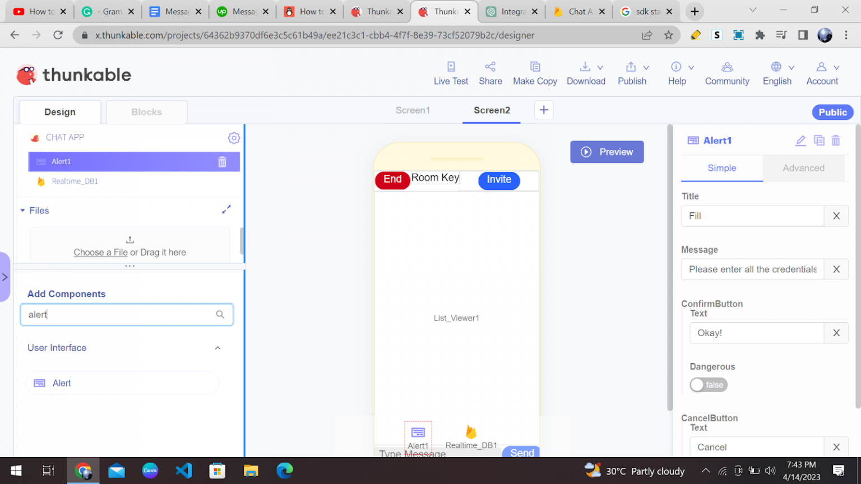The height and width of the screenshot is (484, 861).
Task: Toggle the project Public switch
Action: (x=832, y=112)
